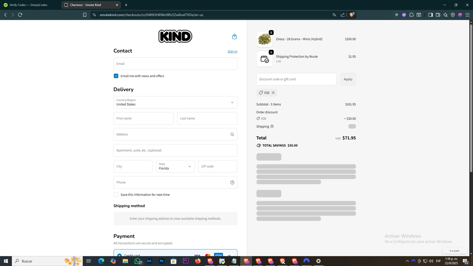The width and height of the screenshot is (473, 266).
Task: Open the tab search icon in toolbar
Action: [x=419, y=15]
